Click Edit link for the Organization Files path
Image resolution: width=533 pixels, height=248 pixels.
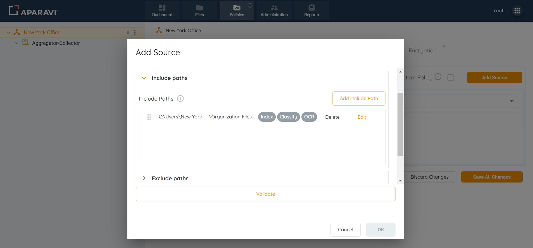(x=361, y=117)
